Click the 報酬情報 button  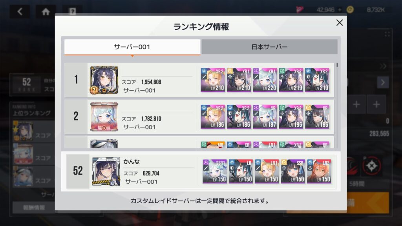coord(34,208)
